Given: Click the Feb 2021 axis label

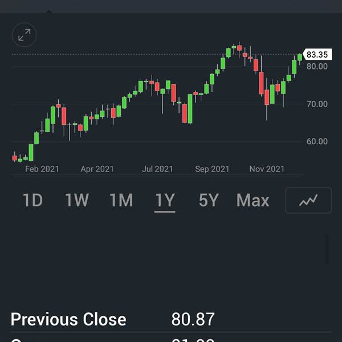Looking at the screenshot, I should click(42, 169).
